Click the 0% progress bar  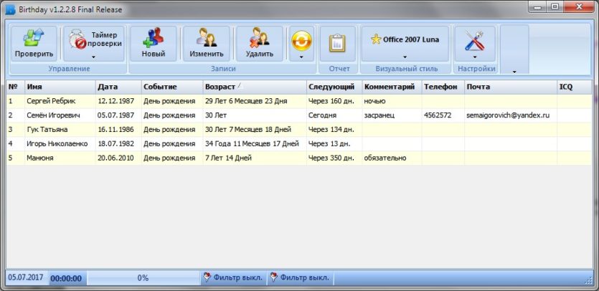(x=143, y=278)
